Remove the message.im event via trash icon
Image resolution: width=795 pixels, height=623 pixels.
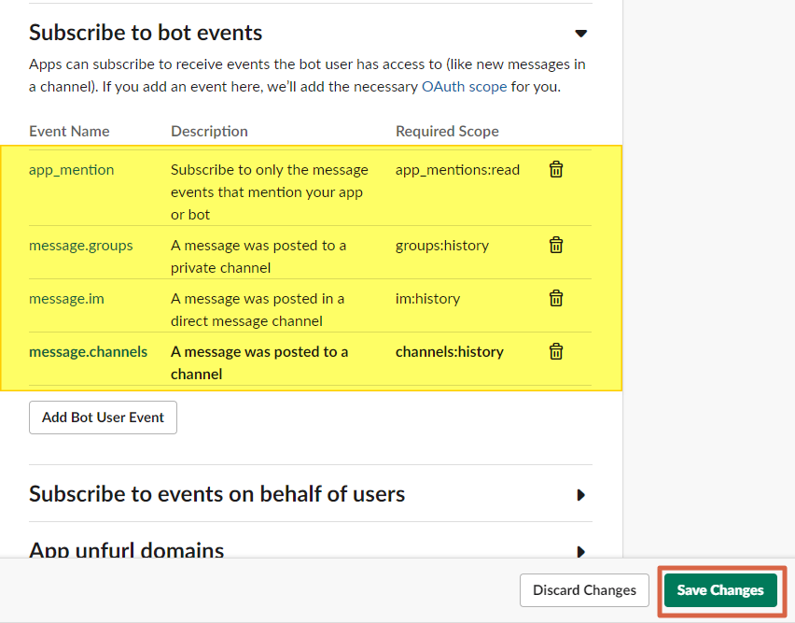click(x=555, y=298)
